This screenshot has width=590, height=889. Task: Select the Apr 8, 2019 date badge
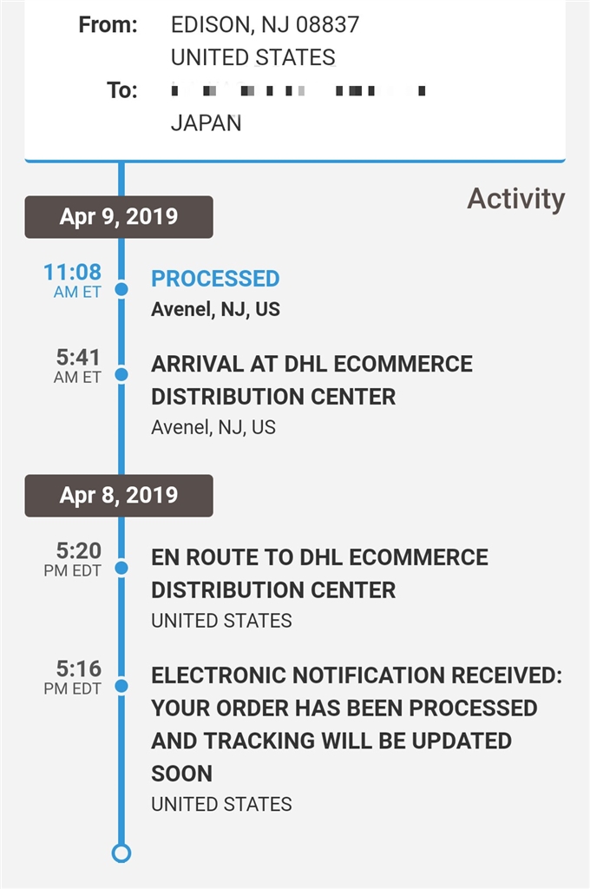(x=119, y=496)
